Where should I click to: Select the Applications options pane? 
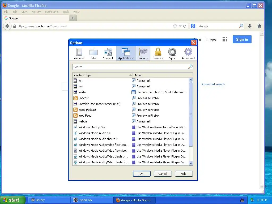pos(126,54)
